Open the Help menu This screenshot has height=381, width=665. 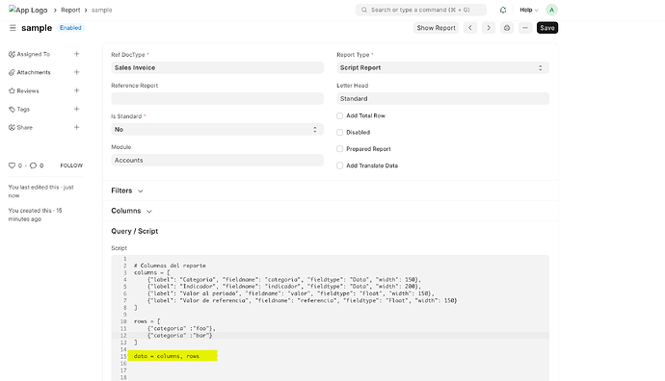tap(529, 10)
